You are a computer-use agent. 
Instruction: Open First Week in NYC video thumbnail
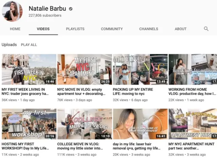[29, 69]
